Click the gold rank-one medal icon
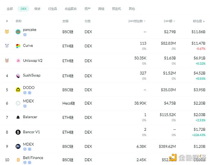Screen dimensions: 210x165 7,32
